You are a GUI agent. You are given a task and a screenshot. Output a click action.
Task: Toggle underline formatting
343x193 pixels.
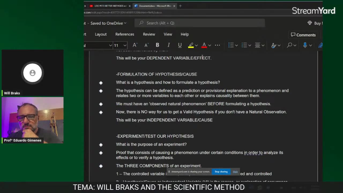[x=180, y=45]
